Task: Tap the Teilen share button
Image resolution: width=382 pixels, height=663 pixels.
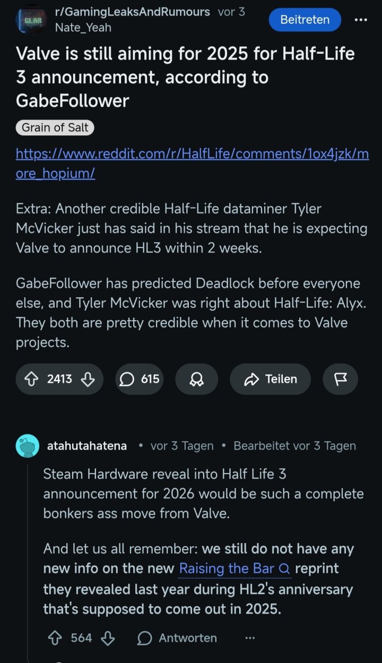Action: point(270,379)
